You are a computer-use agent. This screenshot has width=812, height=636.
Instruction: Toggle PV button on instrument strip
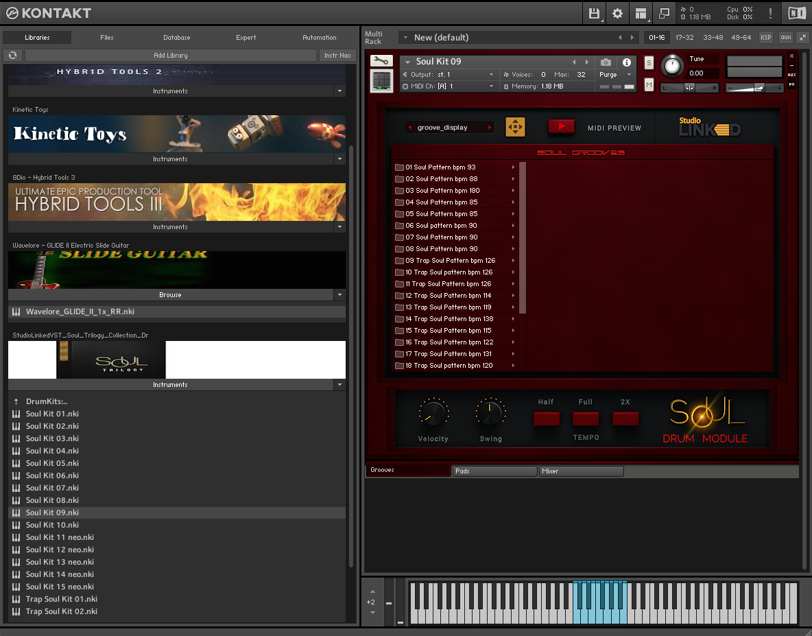point(792,84)
